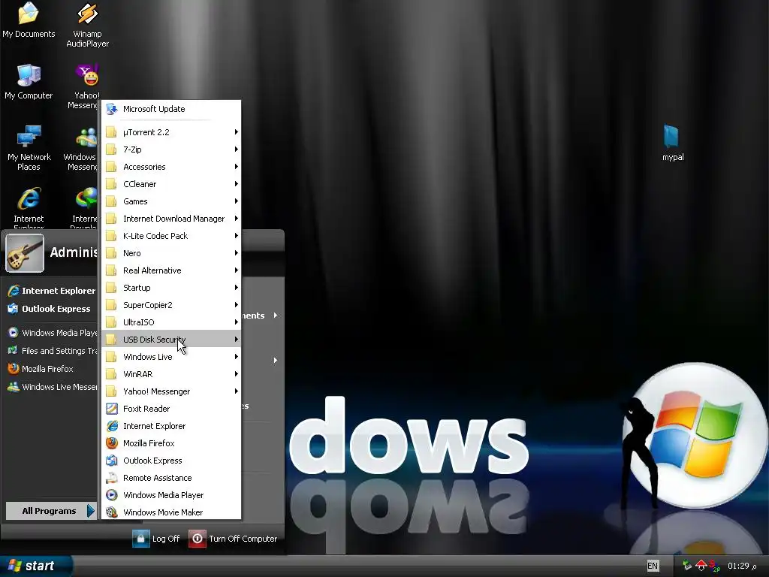
Task: Expand the K-Lite Codec Pack submenu
Action: click(x=171, y=236)
